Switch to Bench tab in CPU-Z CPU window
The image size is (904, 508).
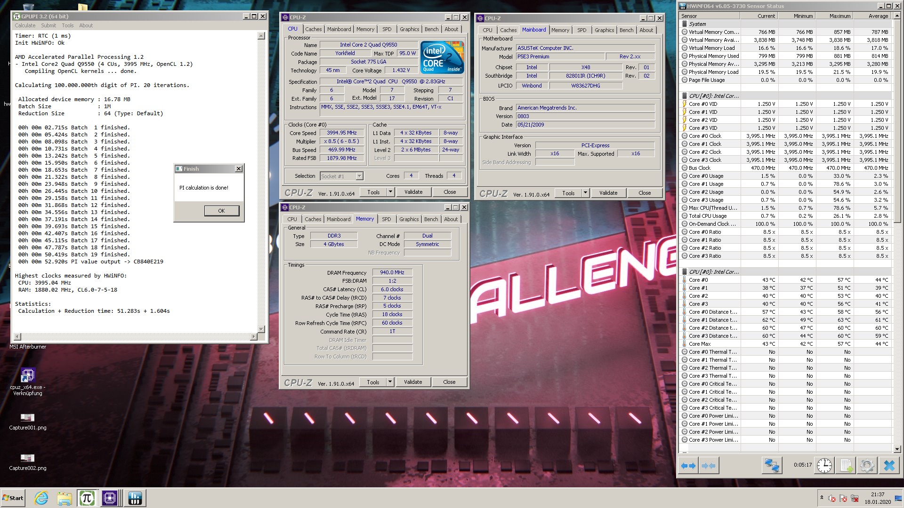click(431, 29)
